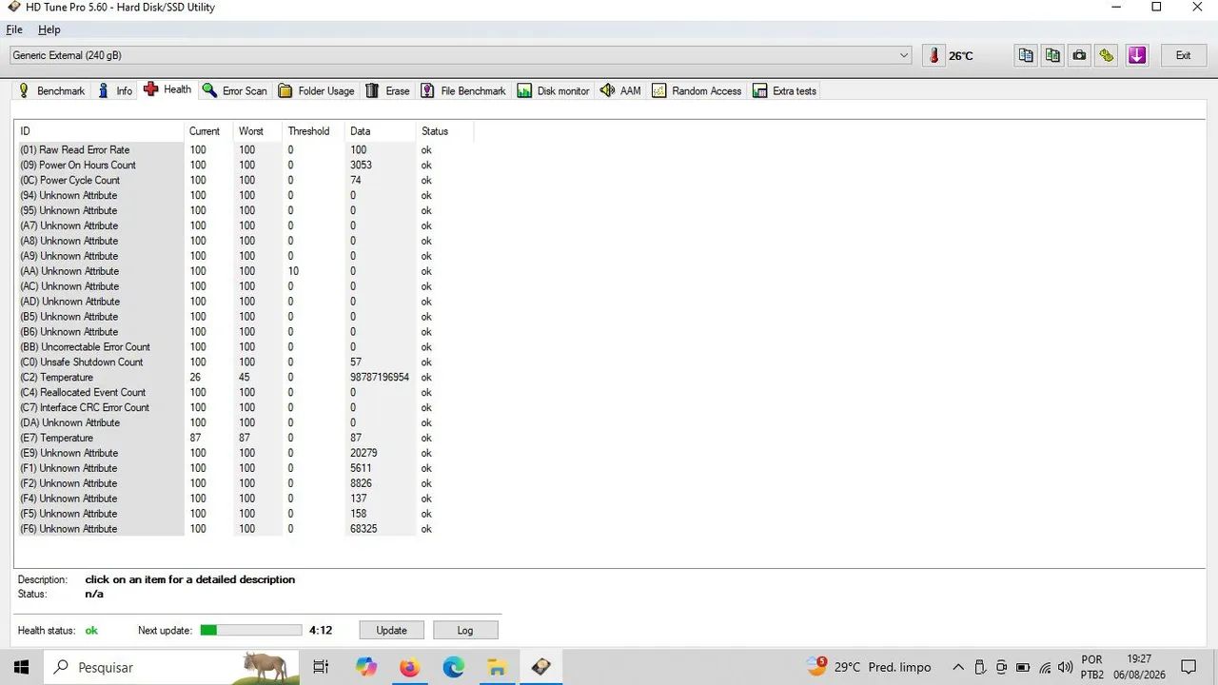The image size is (1218, 685).
Task: Open the File menu
Action: click(14, 29)
